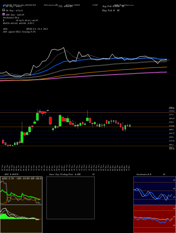Viewport: 176px width, 233px height.
Task: Click the peak of the white EMA price line
Action: tap(64, 48)
